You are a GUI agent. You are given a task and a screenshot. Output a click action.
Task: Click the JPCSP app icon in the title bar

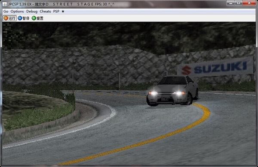click(5, 4)
